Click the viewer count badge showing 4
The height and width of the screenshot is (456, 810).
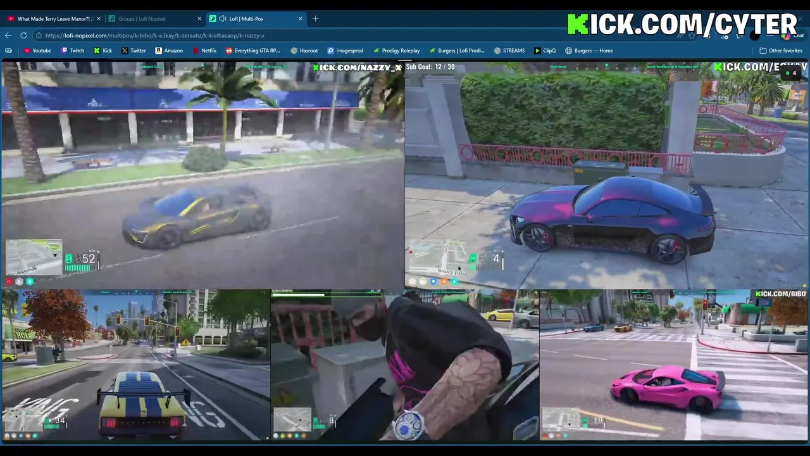tap(790, 73)
